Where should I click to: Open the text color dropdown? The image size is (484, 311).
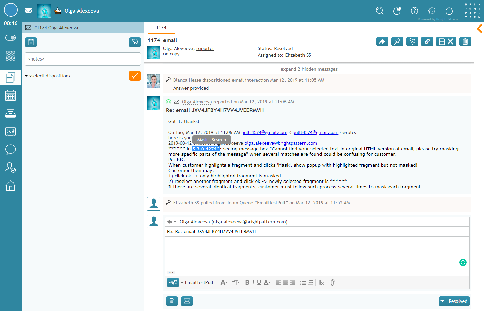[267, 282]
